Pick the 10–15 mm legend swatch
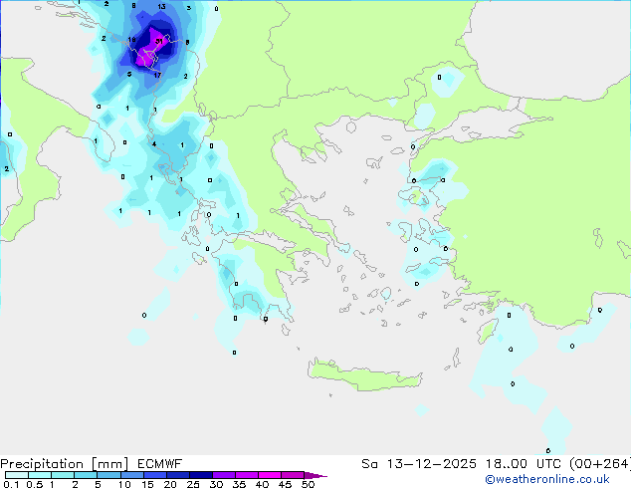The height and width of the screenshot is (488, 631). tap(131, 475)
